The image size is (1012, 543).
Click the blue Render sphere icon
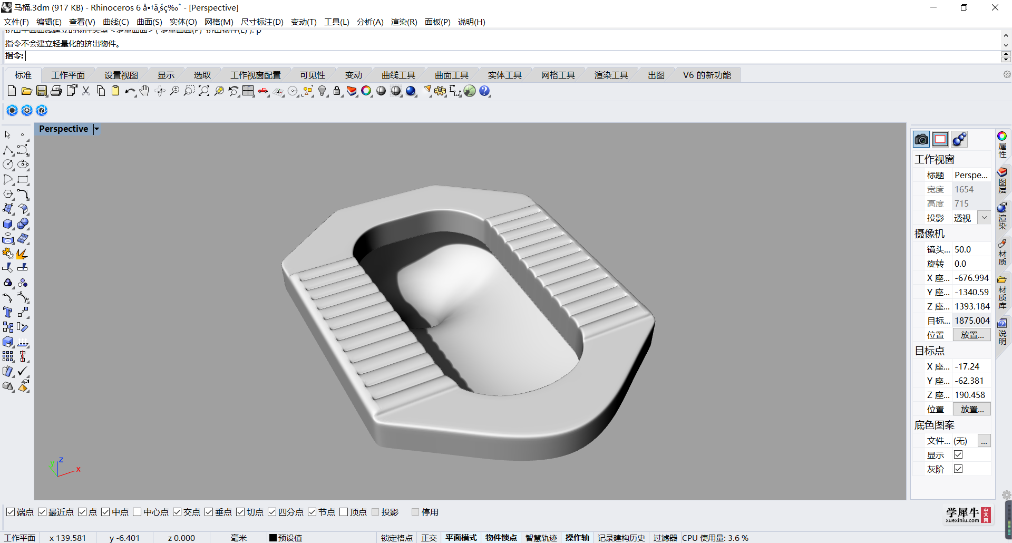[x=411, y=91]
